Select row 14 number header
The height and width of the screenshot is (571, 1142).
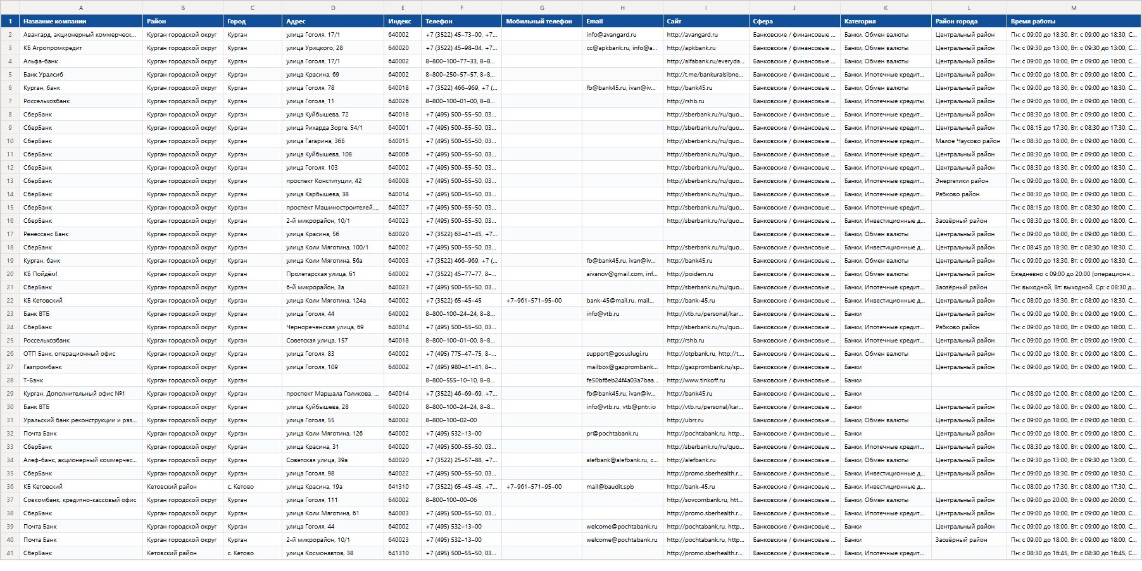tap(10, 194)
